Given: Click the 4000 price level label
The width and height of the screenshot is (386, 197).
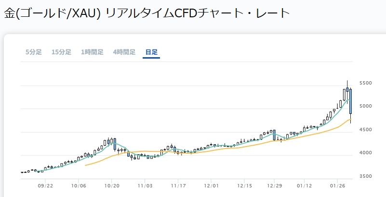Looking at the screenshot, I should (x=366, y=153).
